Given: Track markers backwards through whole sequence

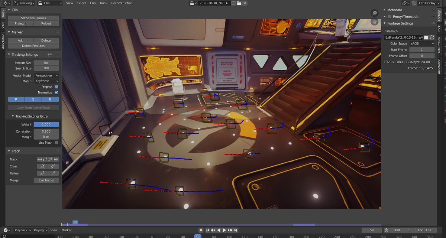Looking at the screenshot, I should [40, 159].
